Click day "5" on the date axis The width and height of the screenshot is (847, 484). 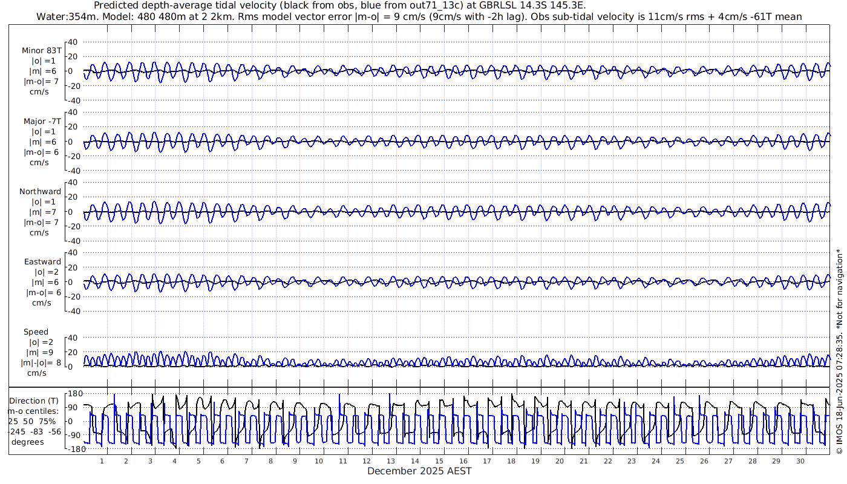coord(198,461)
